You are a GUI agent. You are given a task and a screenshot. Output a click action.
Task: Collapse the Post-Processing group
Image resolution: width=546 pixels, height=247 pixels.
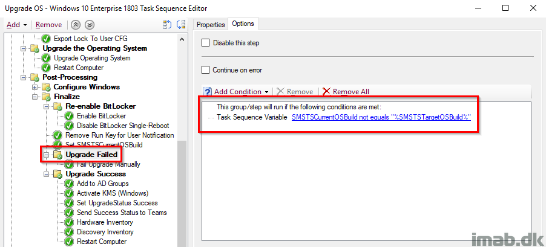tap(24, 77)
